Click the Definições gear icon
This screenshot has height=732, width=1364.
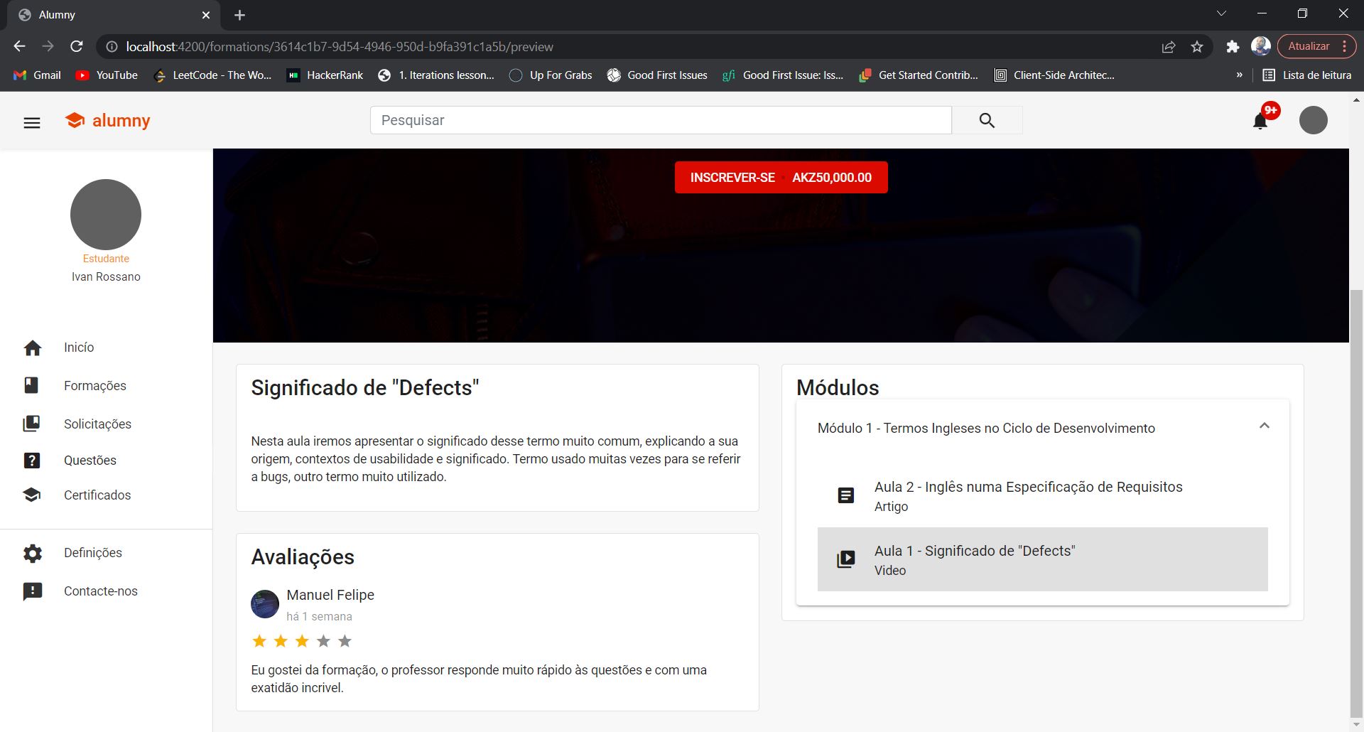pyautogui.click(x=33, y=553)
